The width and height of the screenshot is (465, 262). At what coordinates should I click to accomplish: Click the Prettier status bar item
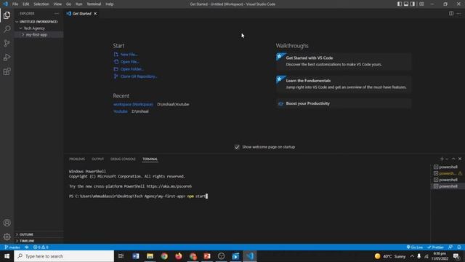[435, 247]
